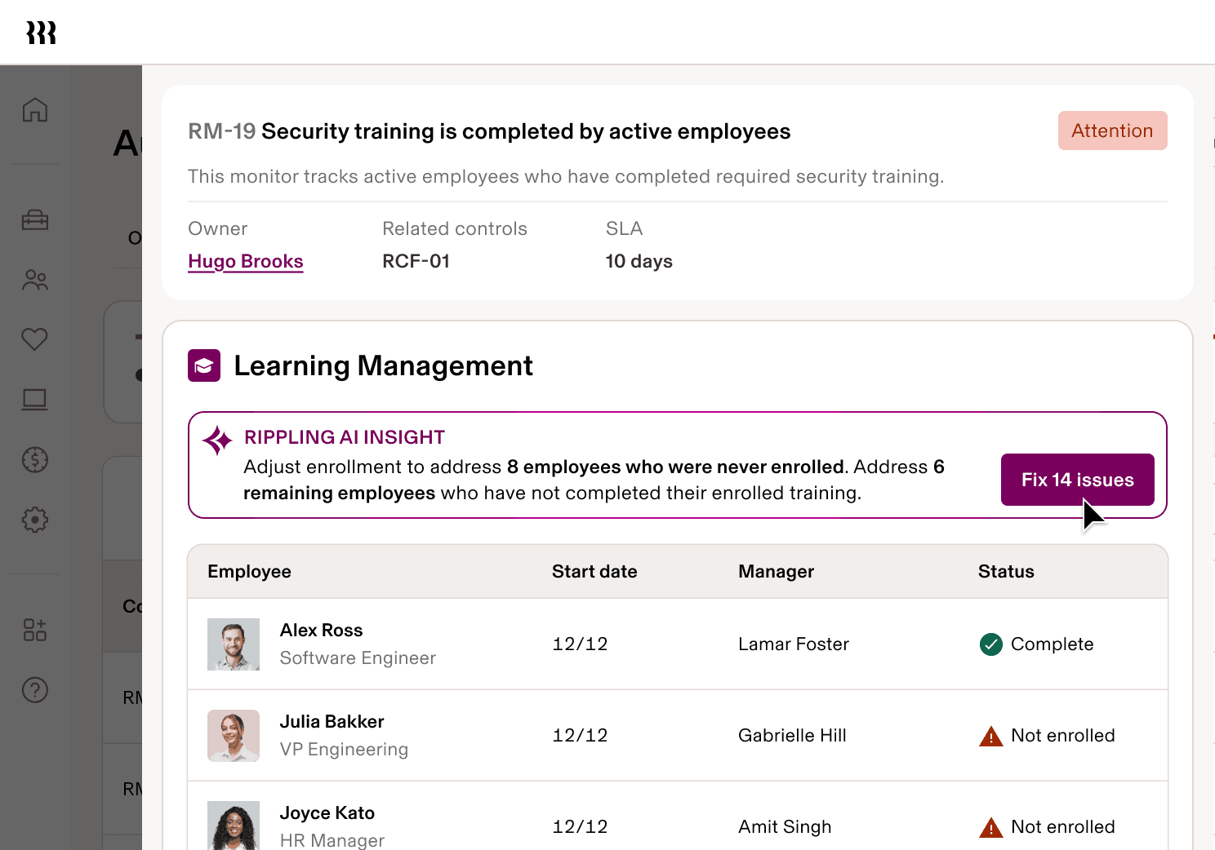1215x850 pixels.
Task: Open the Hugo Brooks owner link
Action: (246, 261)
